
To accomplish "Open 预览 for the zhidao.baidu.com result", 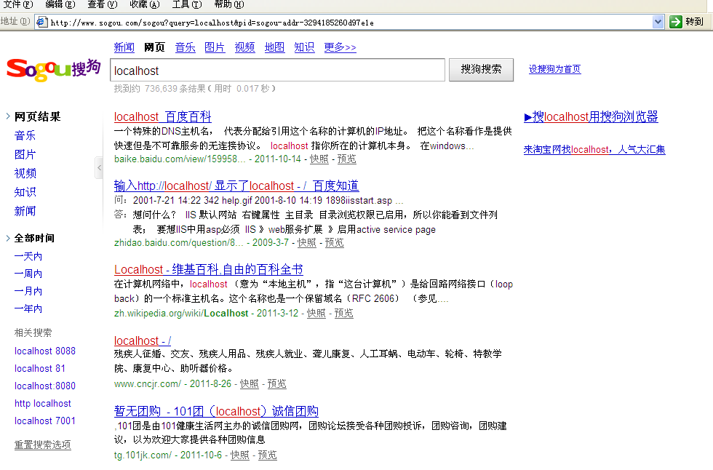I will tap(334, 243).
